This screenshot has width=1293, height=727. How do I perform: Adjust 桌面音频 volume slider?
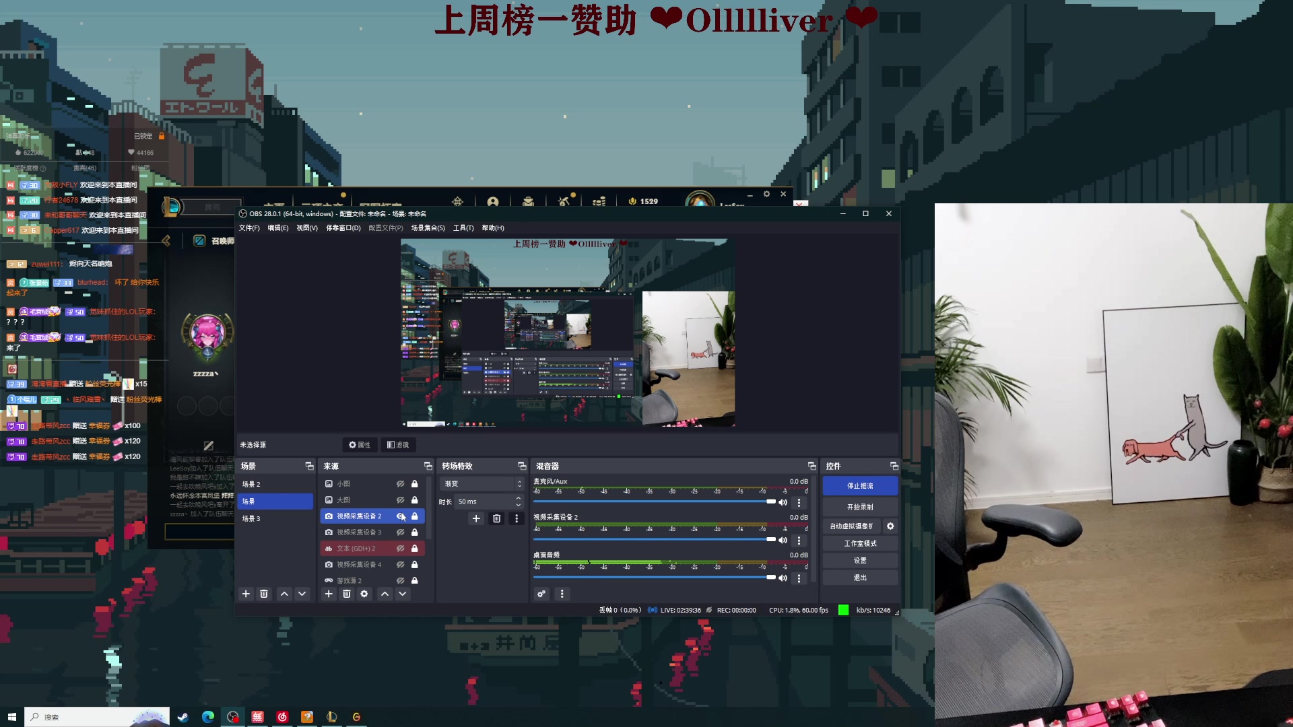pyautogui.click(x=655, y=578)
